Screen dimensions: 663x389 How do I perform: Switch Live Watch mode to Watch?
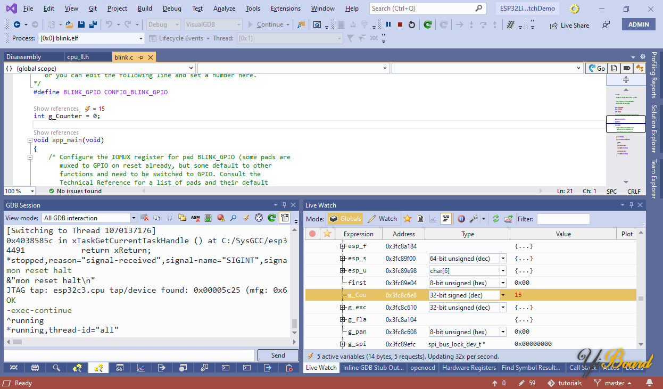383,219
